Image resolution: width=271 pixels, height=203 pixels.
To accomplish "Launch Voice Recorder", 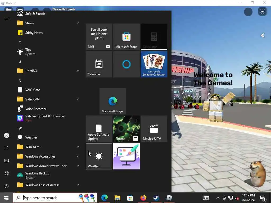I will click(48, 109).
